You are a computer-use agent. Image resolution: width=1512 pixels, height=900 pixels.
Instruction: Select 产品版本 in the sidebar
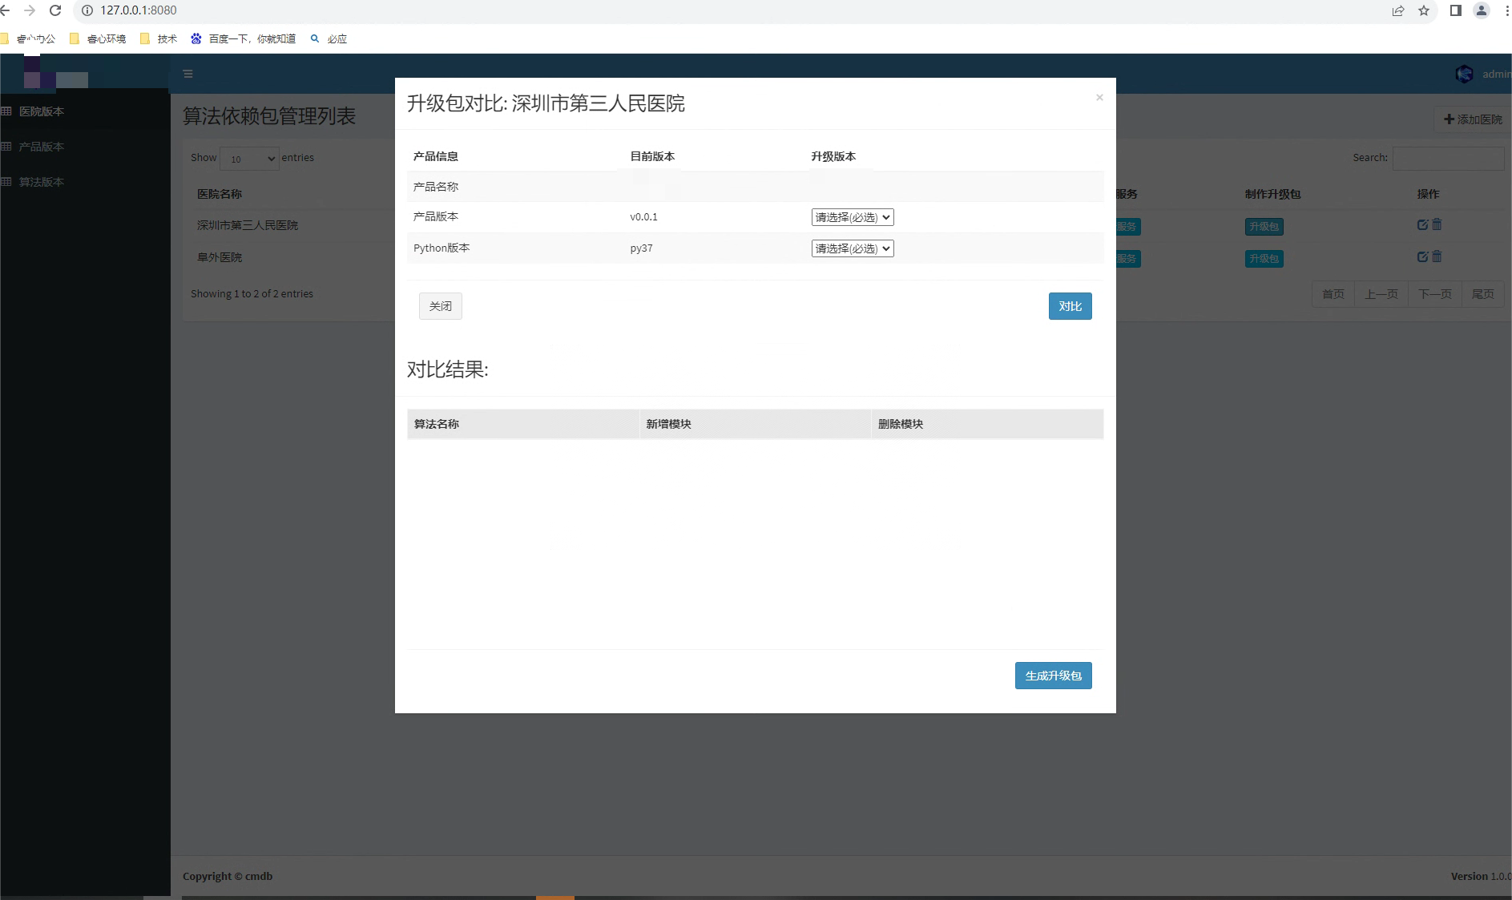(42, 147)
